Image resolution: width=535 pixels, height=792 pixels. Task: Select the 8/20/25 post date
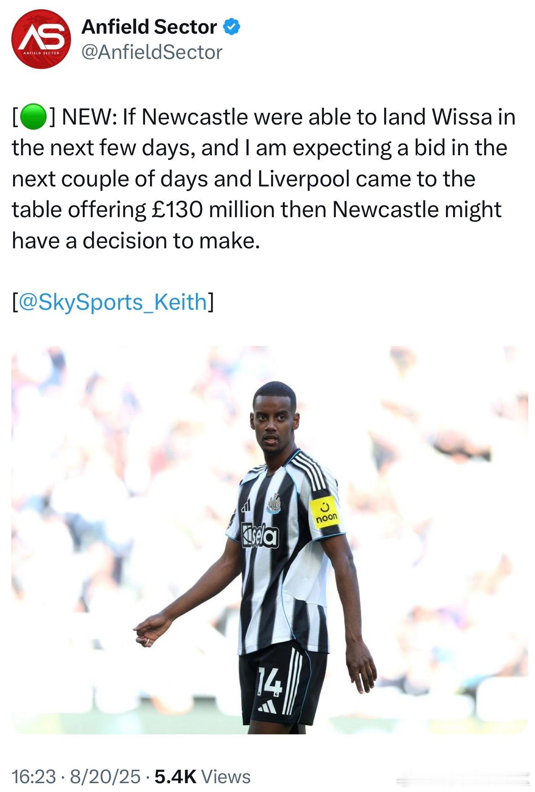point(105,777)
